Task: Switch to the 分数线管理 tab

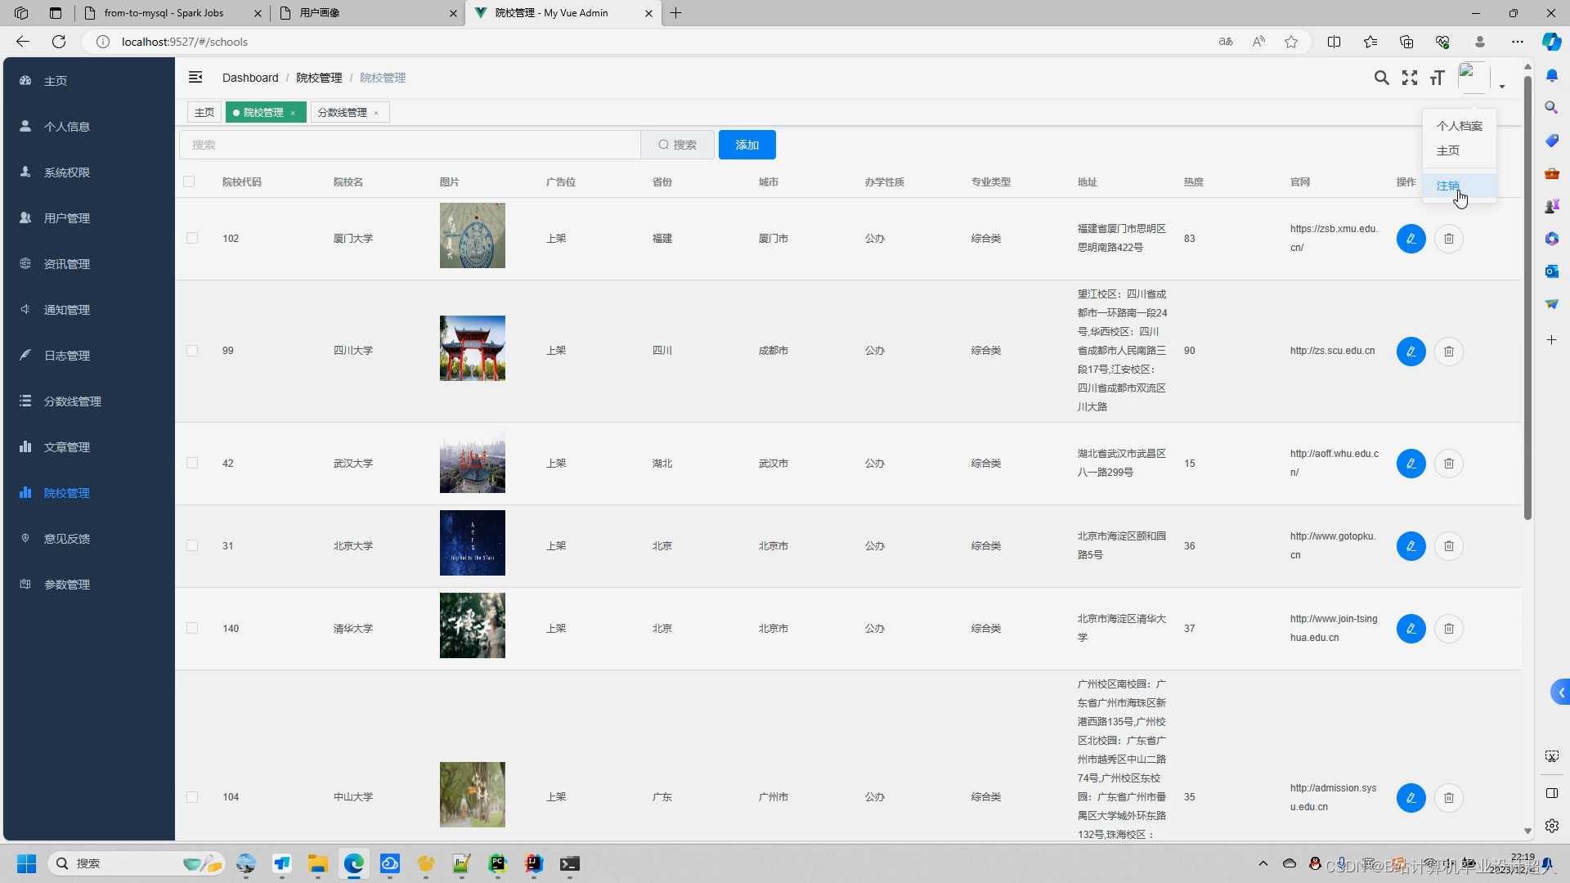Action: tap(343, 113)
